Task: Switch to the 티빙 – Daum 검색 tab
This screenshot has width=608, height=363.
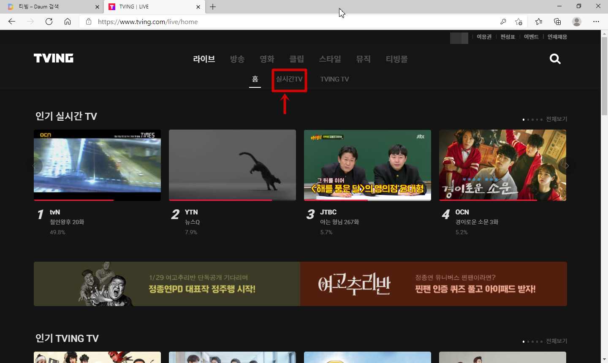Action: tap(52, 7)
